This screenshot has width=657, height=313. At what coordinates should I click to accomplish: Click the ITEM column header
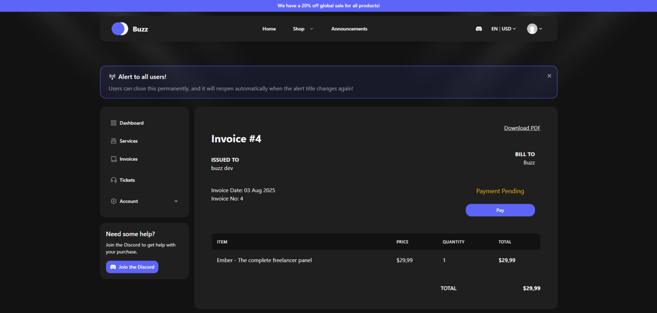tap(222, 242)
